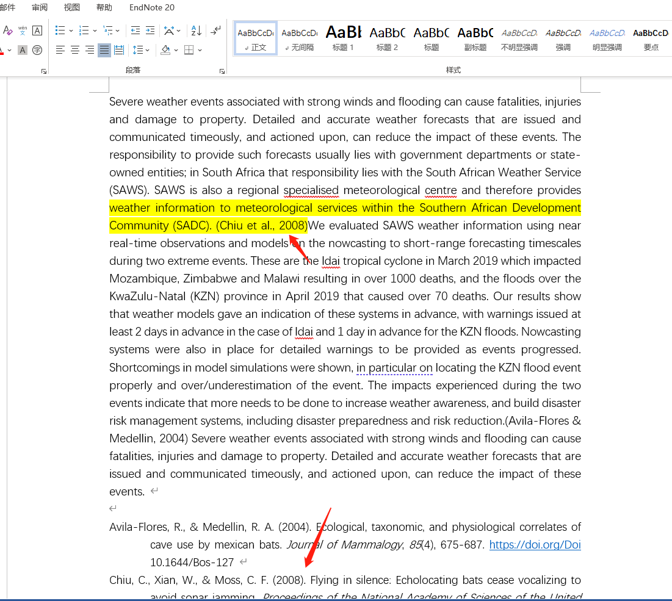Center the paragraph text

coord(75,50)
